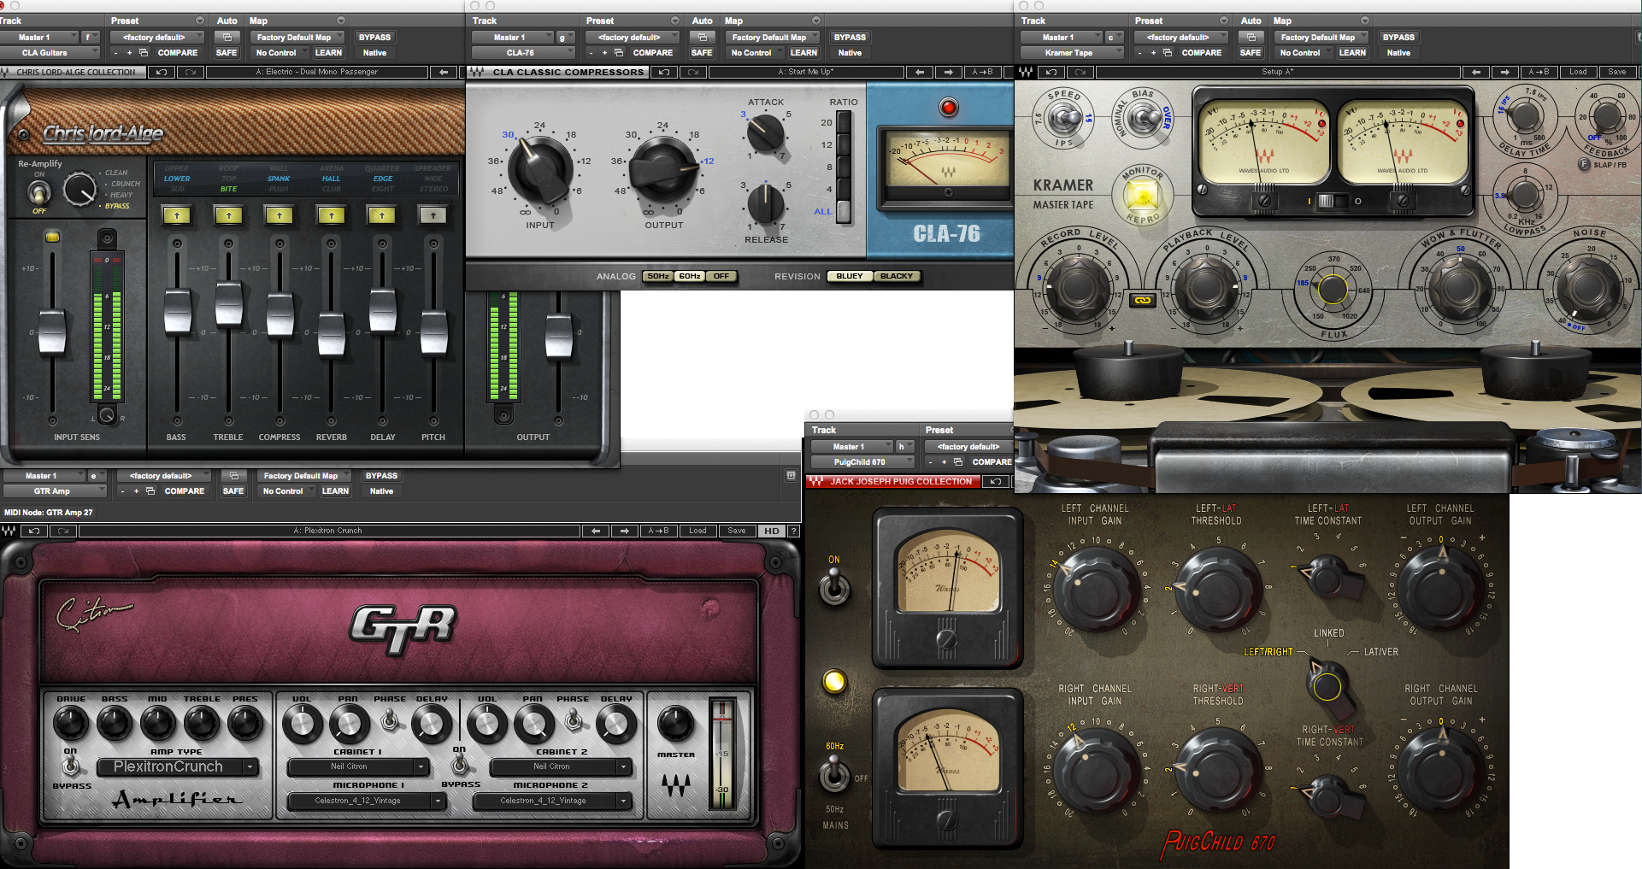This screenshot has height=869, width=1642.
Task: Click CLA Guitars INPUT SENS fader
Action: (52, 332)
